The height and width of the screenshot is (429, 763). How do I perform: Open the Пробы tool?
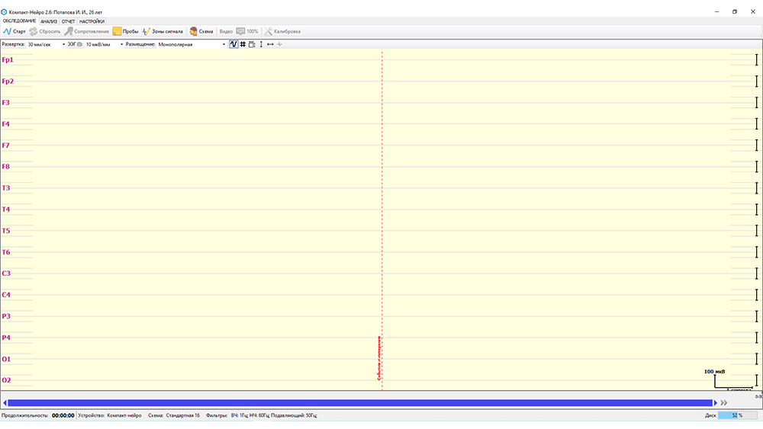coord(125,31)
